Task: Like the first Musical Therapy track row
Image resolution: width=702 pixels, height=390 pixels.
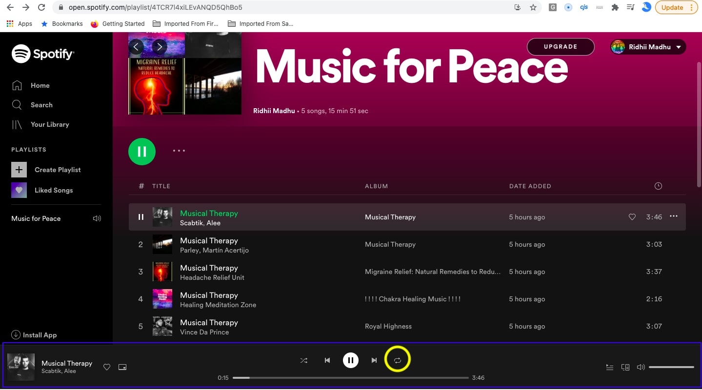Action: click(x=632, y=217)
